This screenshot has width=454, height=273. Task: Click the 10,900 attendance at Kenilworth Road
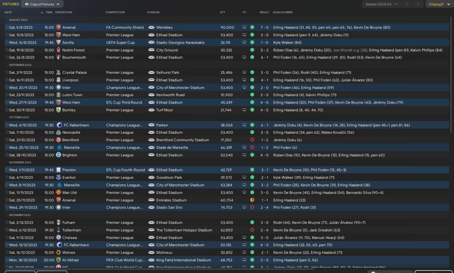[227, 95]
